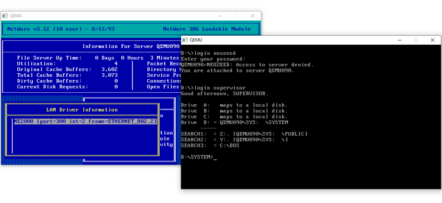The image size is (442, 203).
Task: Close the back QEMU NetWare window
Action: point(253,16)
